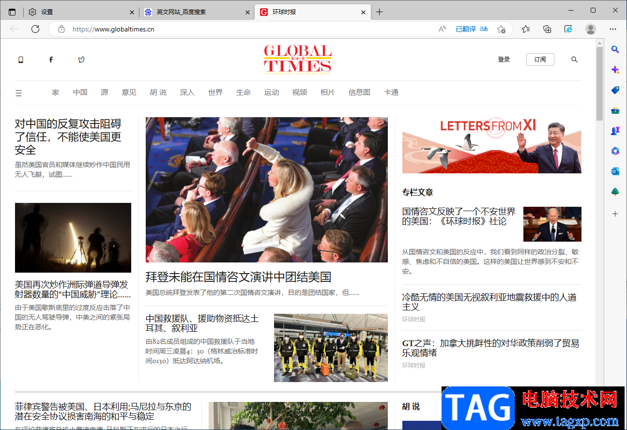This screenshot has width=627, height=430.
Task: Open the sidebar green tree icon
Action: [615, 192]
